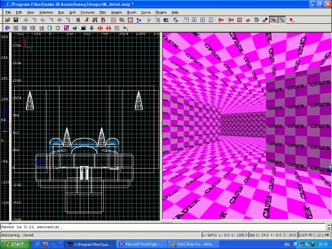Toggle free rotation mode
The width and height of the screenshot is (332, 249).
click(x=176, y=20)
